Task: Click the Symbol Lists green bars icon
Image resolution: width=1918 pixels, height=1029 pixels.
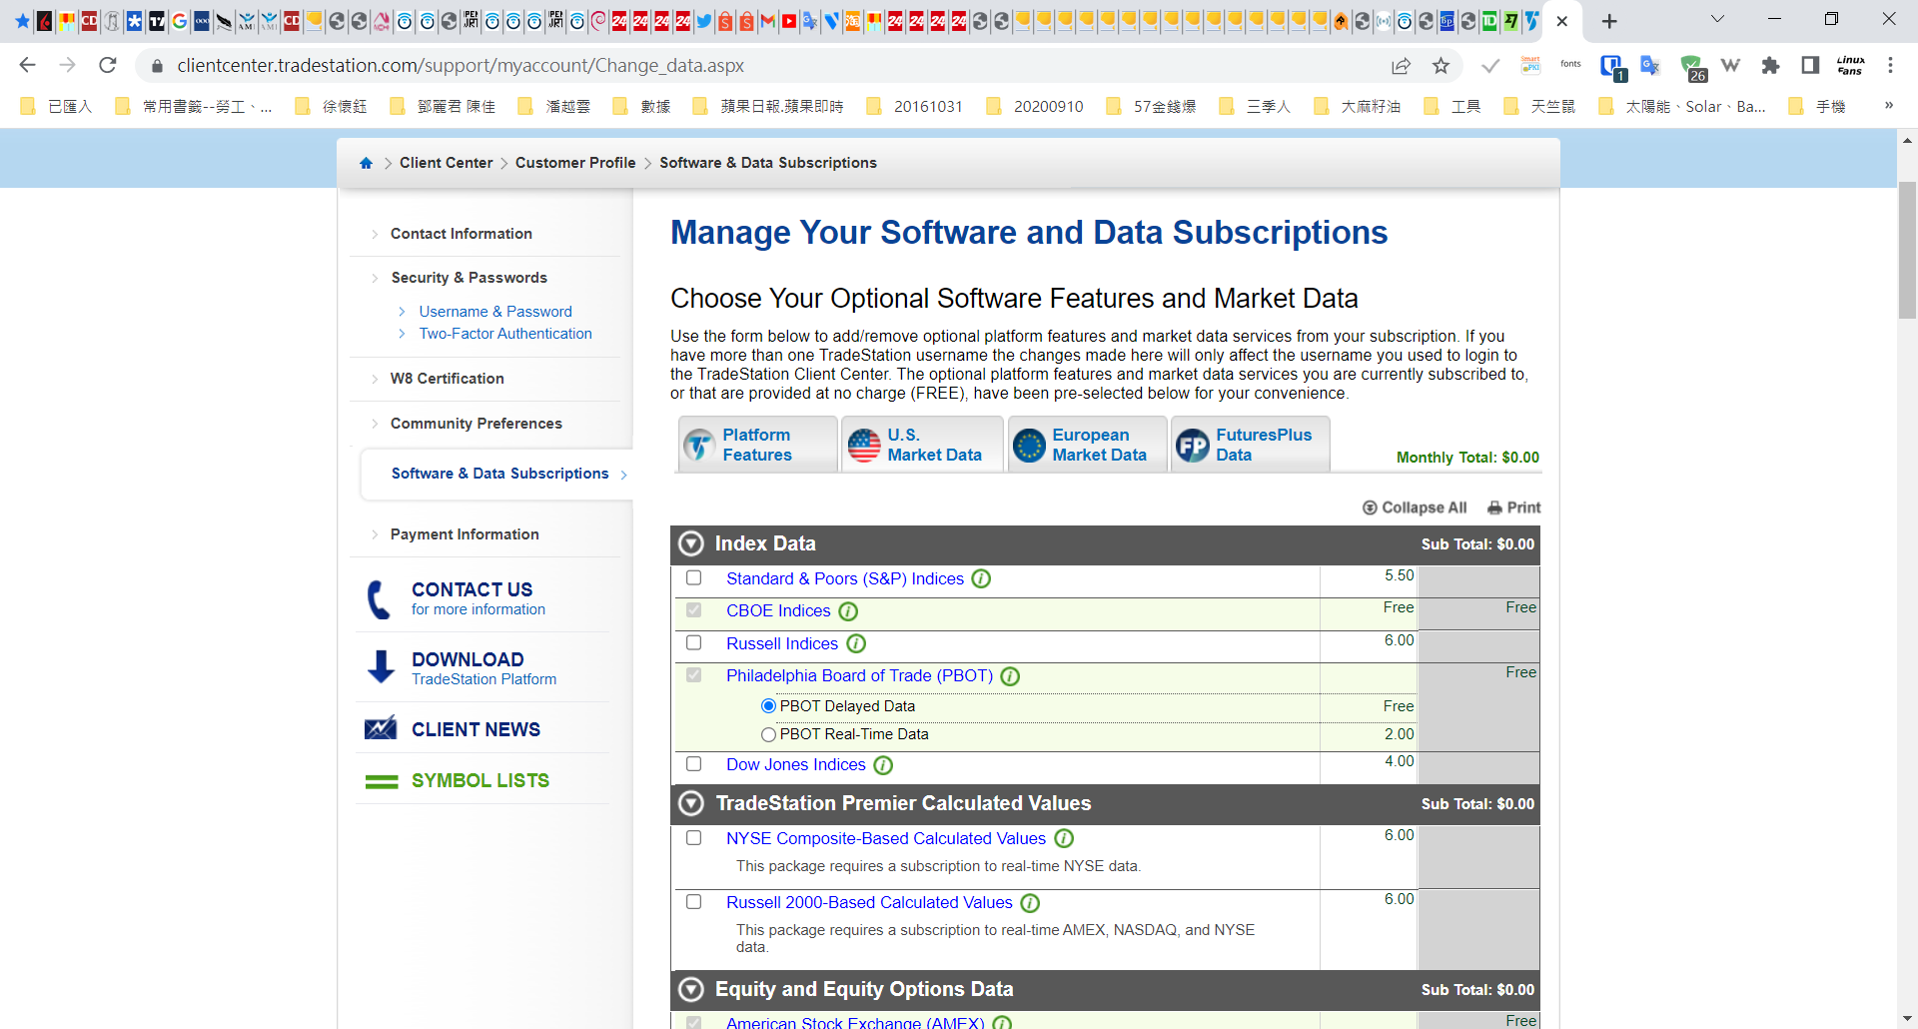Action: (x=382, y=781)
